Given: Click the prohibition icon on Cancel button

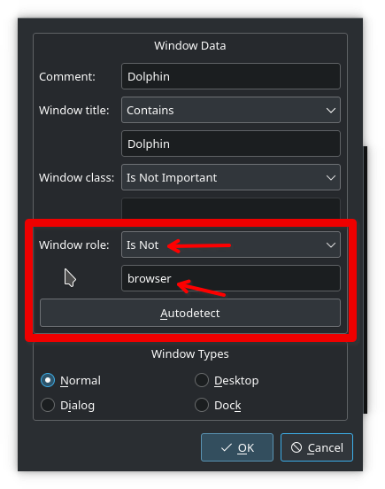Looking at the screenshot, I should click(296, 447).
